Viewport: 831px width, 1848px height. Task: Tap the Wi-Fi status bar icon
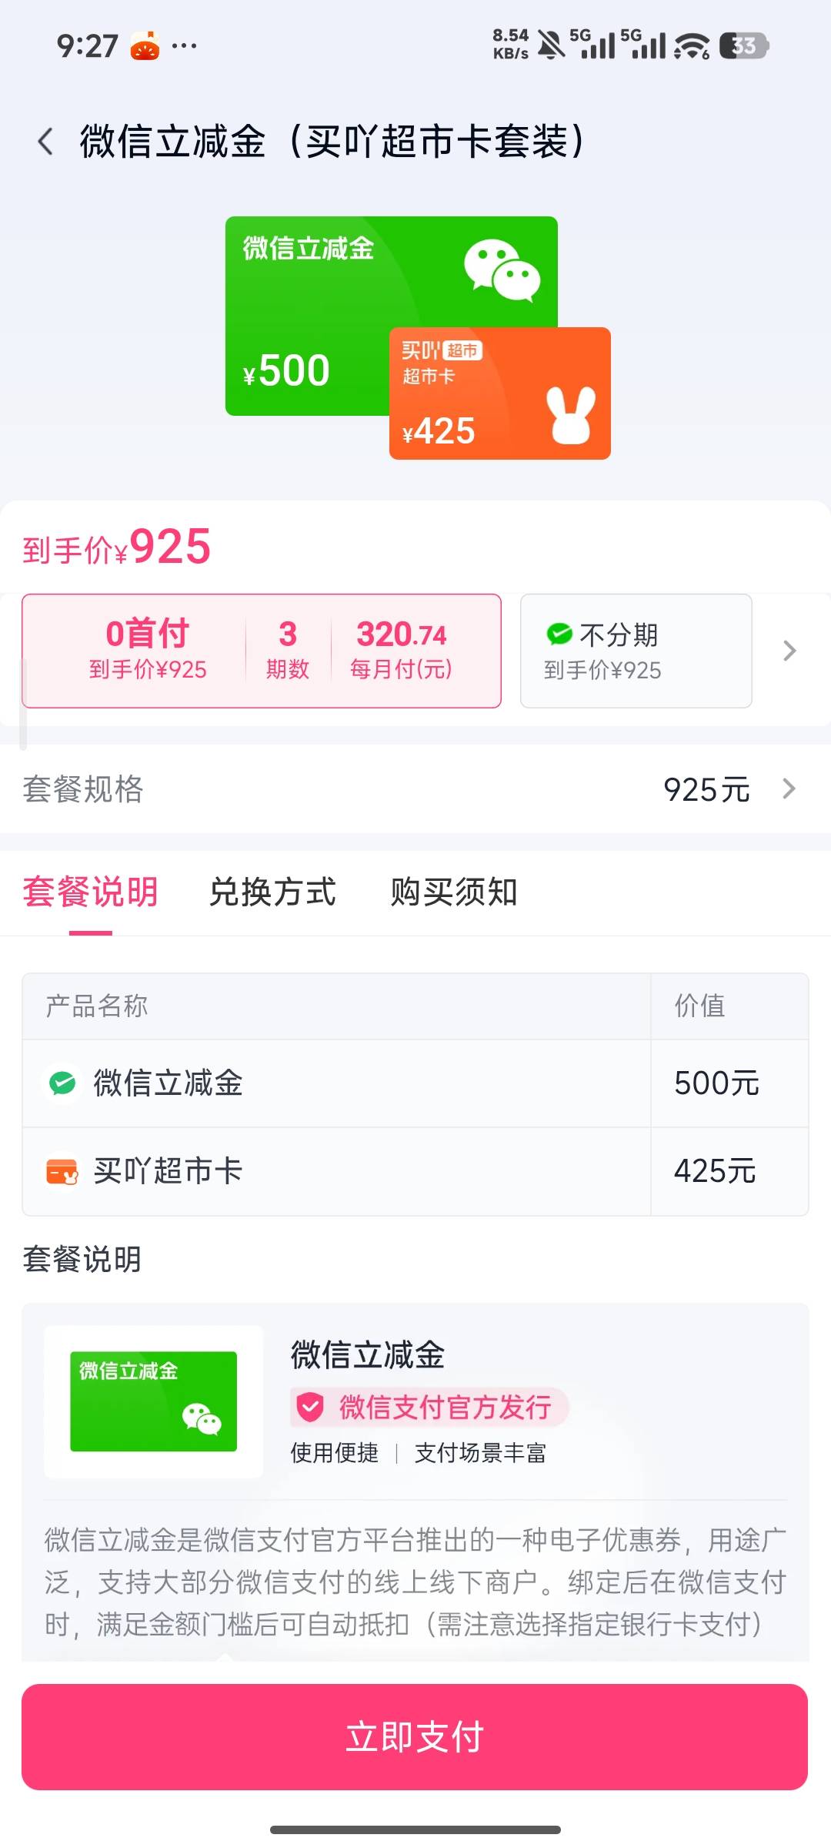tap(691, 46)
